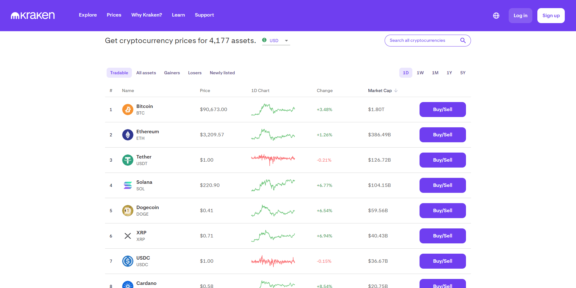
Task: Open the Kraken logo homepage
Action: point(33,15)
